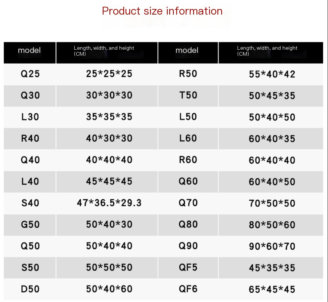Viewport: 328px width, 302px height.
Task: Select the 65*45*45 size cell
Action: (272, 289)
